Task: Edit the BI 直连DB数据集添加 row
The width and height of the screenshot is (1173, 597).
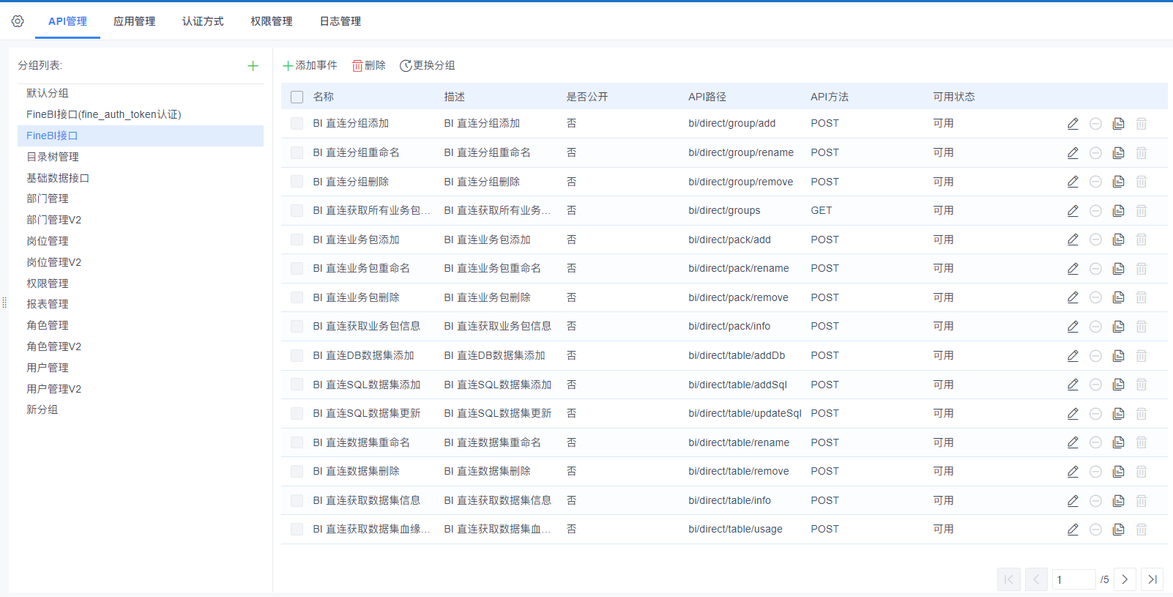Action: (x=1073, y=356)
